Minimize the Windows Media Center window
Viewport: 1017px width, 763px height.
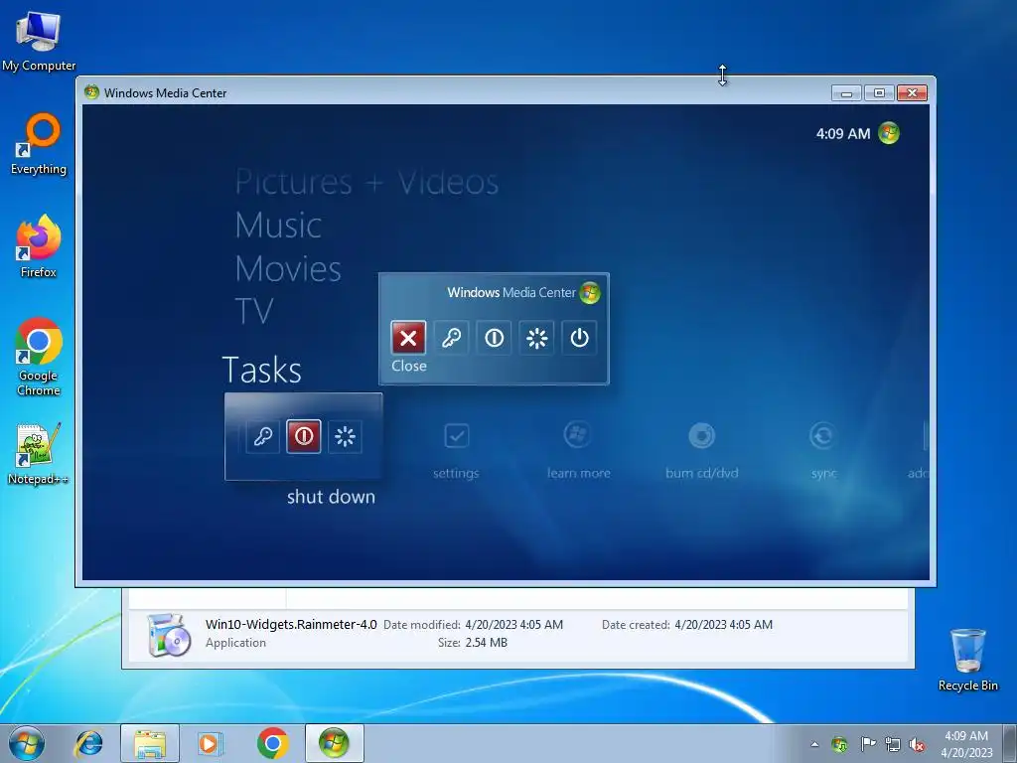846,92
